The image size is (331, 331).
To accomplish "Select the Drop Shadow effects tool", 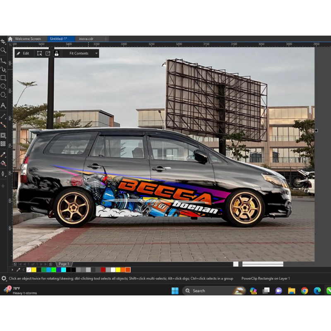I will pyautogui.click(x=3, y=135).
